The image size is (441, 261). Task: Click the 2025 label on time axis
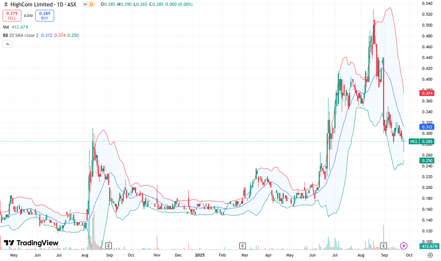[200, 255]
